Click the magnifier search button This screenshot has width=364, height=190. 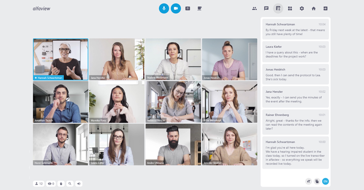pos(70,184)
